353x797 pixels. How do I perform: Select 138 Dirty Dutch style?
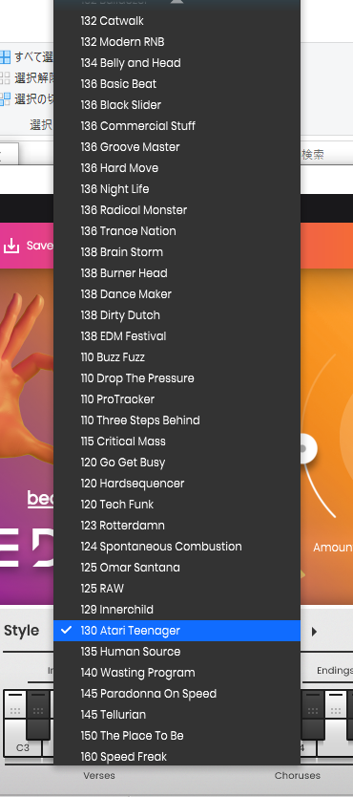[177, 314]
